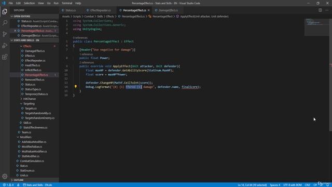This screenshot has height=187, width=332.
Task: Open the View menu
Action: pos(41,3)
